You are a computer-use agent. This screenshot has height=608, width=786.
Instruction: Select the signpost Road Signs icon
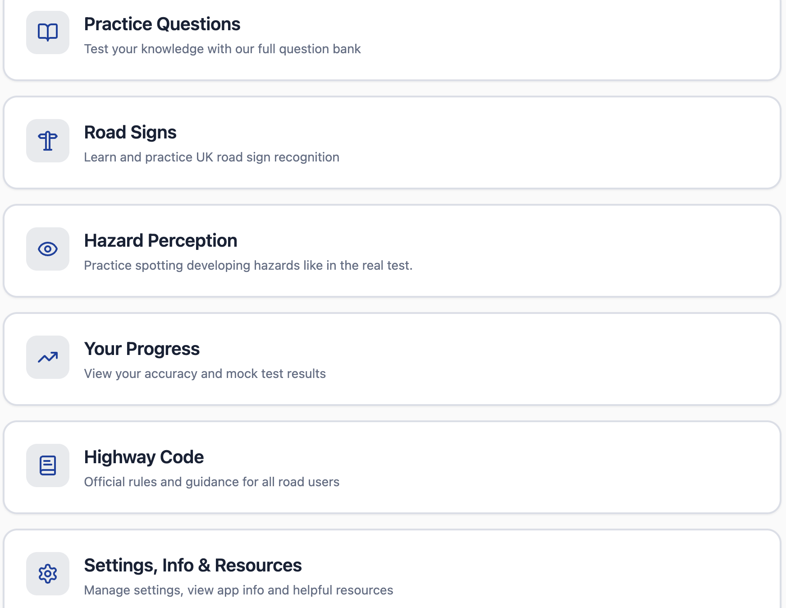pos(47,141)
